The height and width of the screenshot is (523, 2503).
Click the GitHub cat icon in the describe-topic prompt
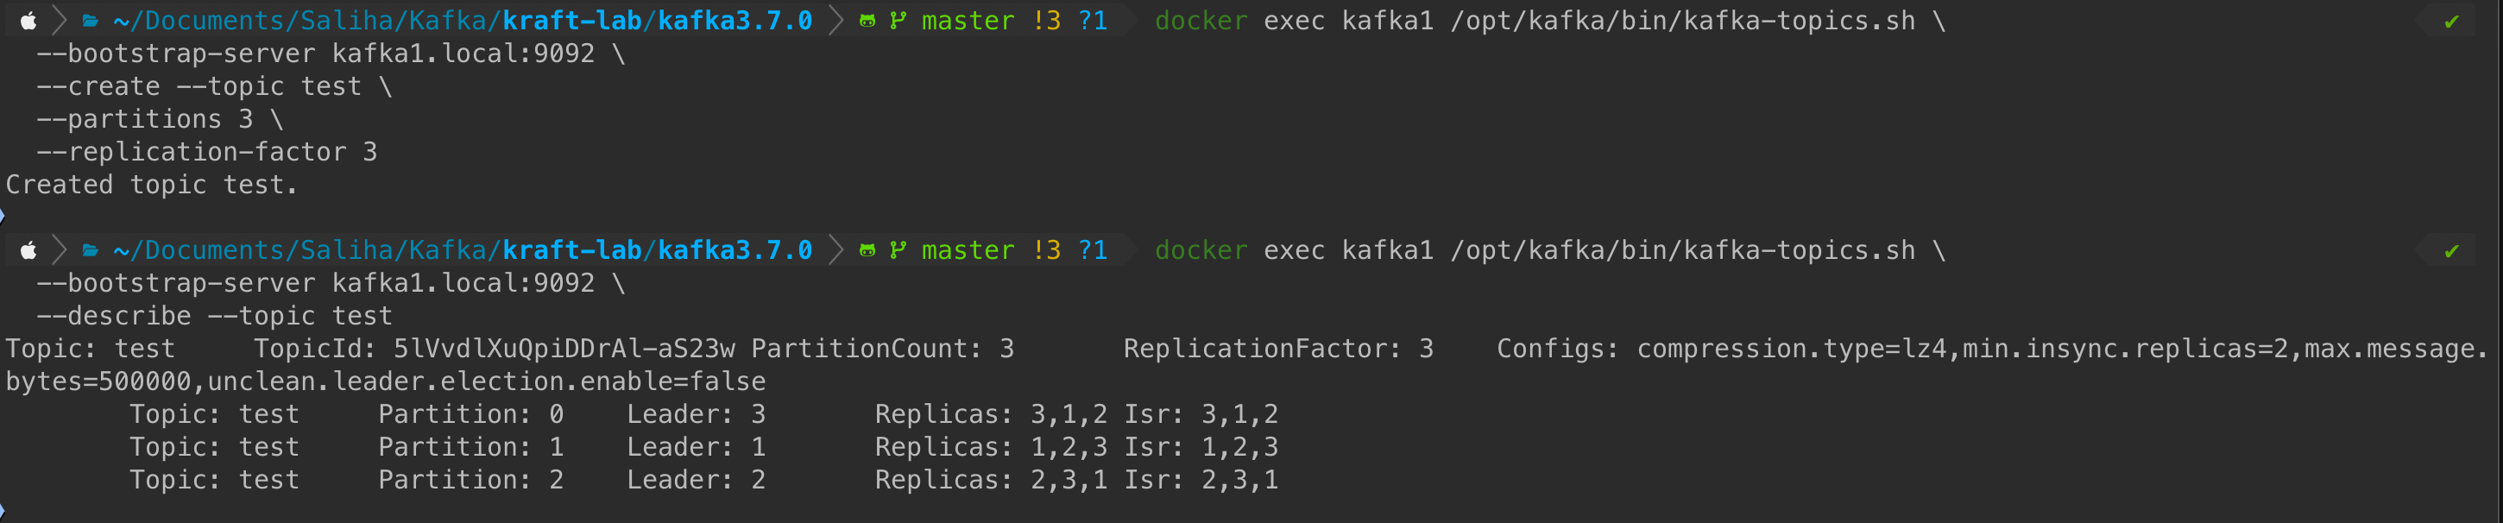[x=867, y=251]
